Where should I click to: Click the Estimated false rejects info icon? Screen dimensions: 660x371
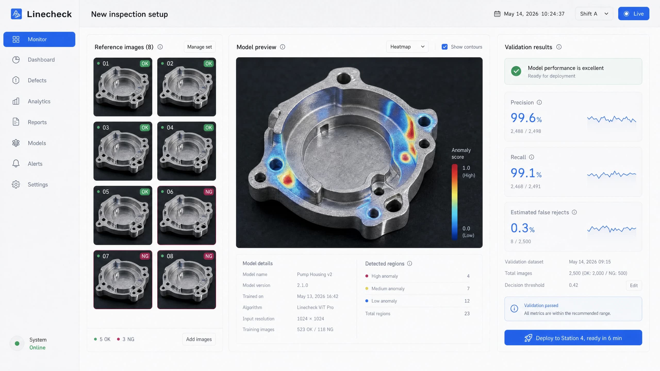(x=574, y=212)
